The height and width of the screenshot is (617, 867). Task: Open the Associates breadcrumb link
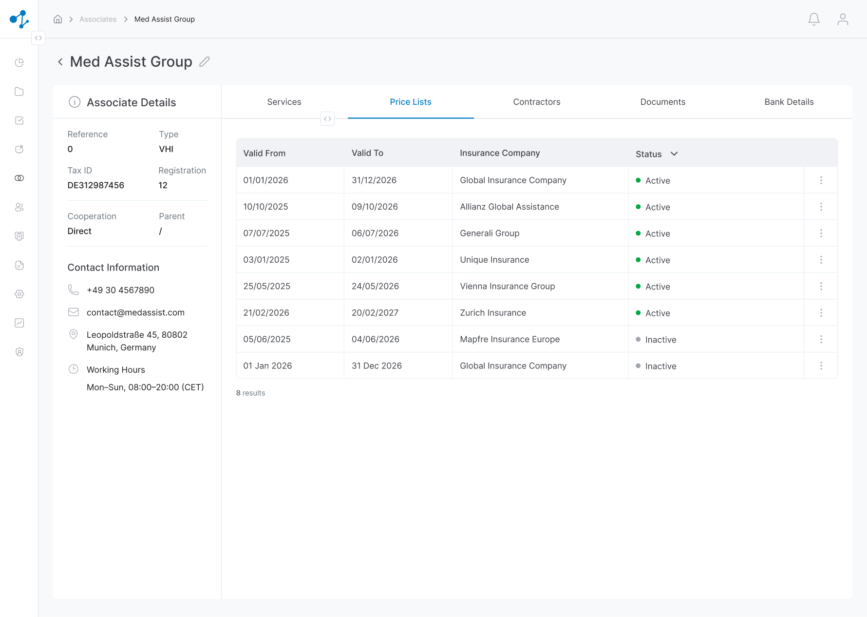pyautogui.click(x=98, y=19)
